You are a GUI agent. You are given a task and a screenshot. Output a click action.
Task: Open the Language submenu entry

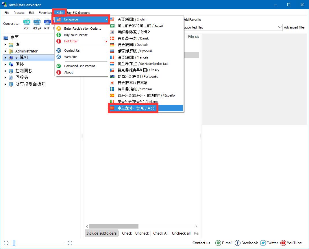tap(82, 20)
